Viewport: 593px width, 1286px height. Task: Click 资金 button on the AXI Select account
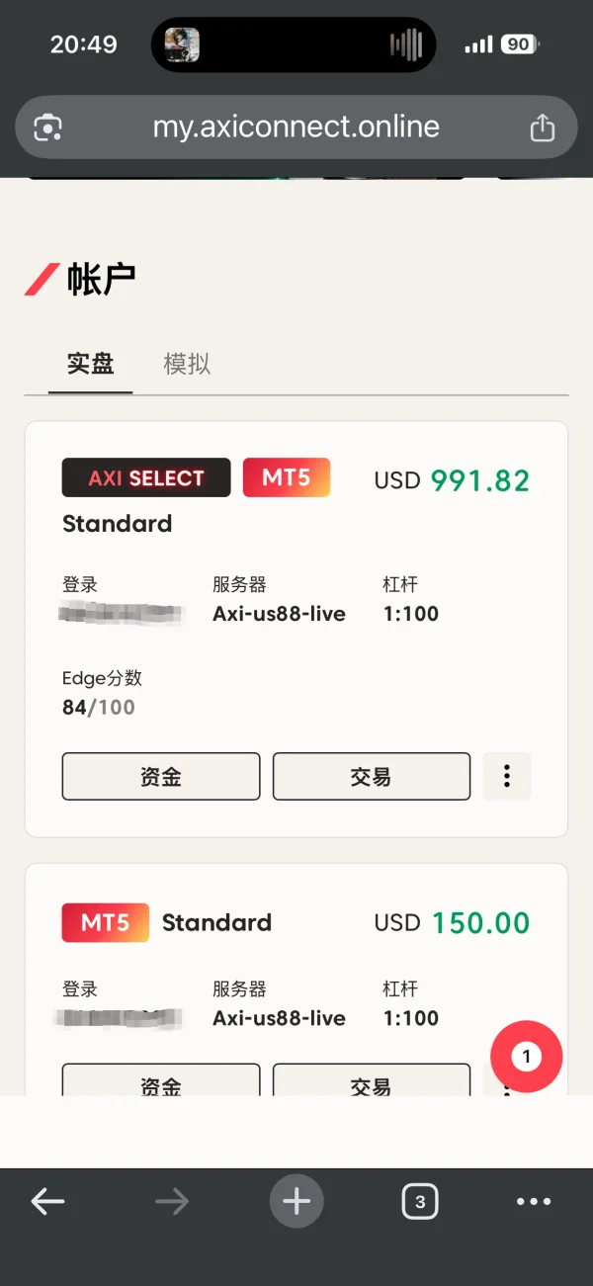[x=161, y=776]
